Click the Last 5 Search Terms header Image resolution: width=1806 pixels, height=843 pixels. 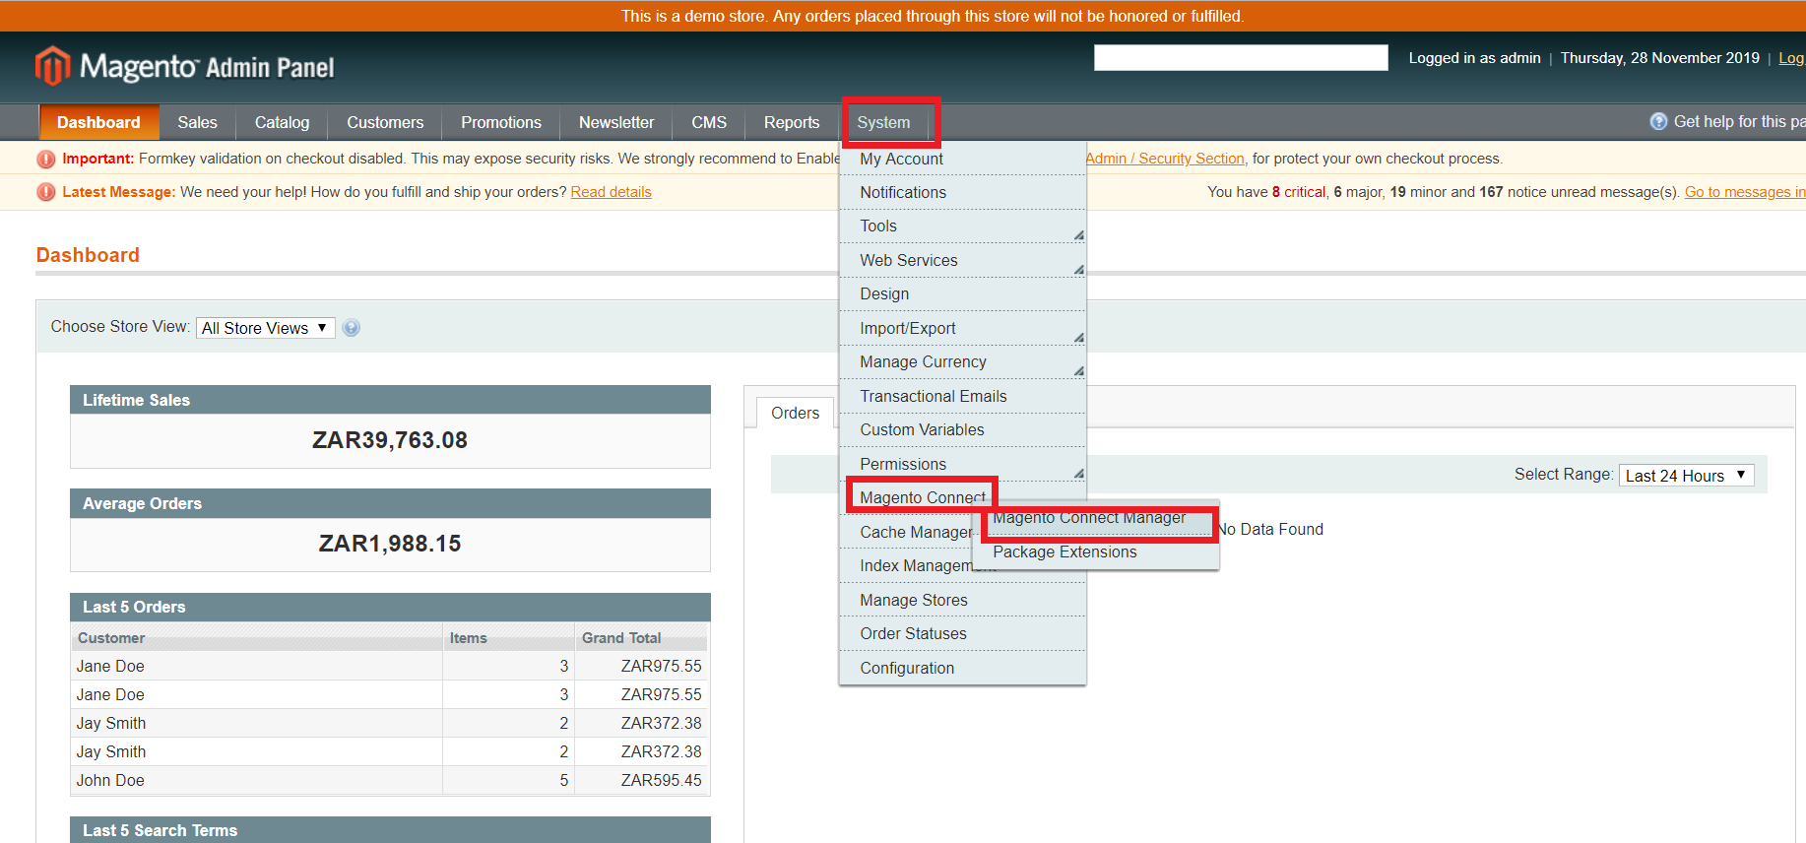[390, 830]
